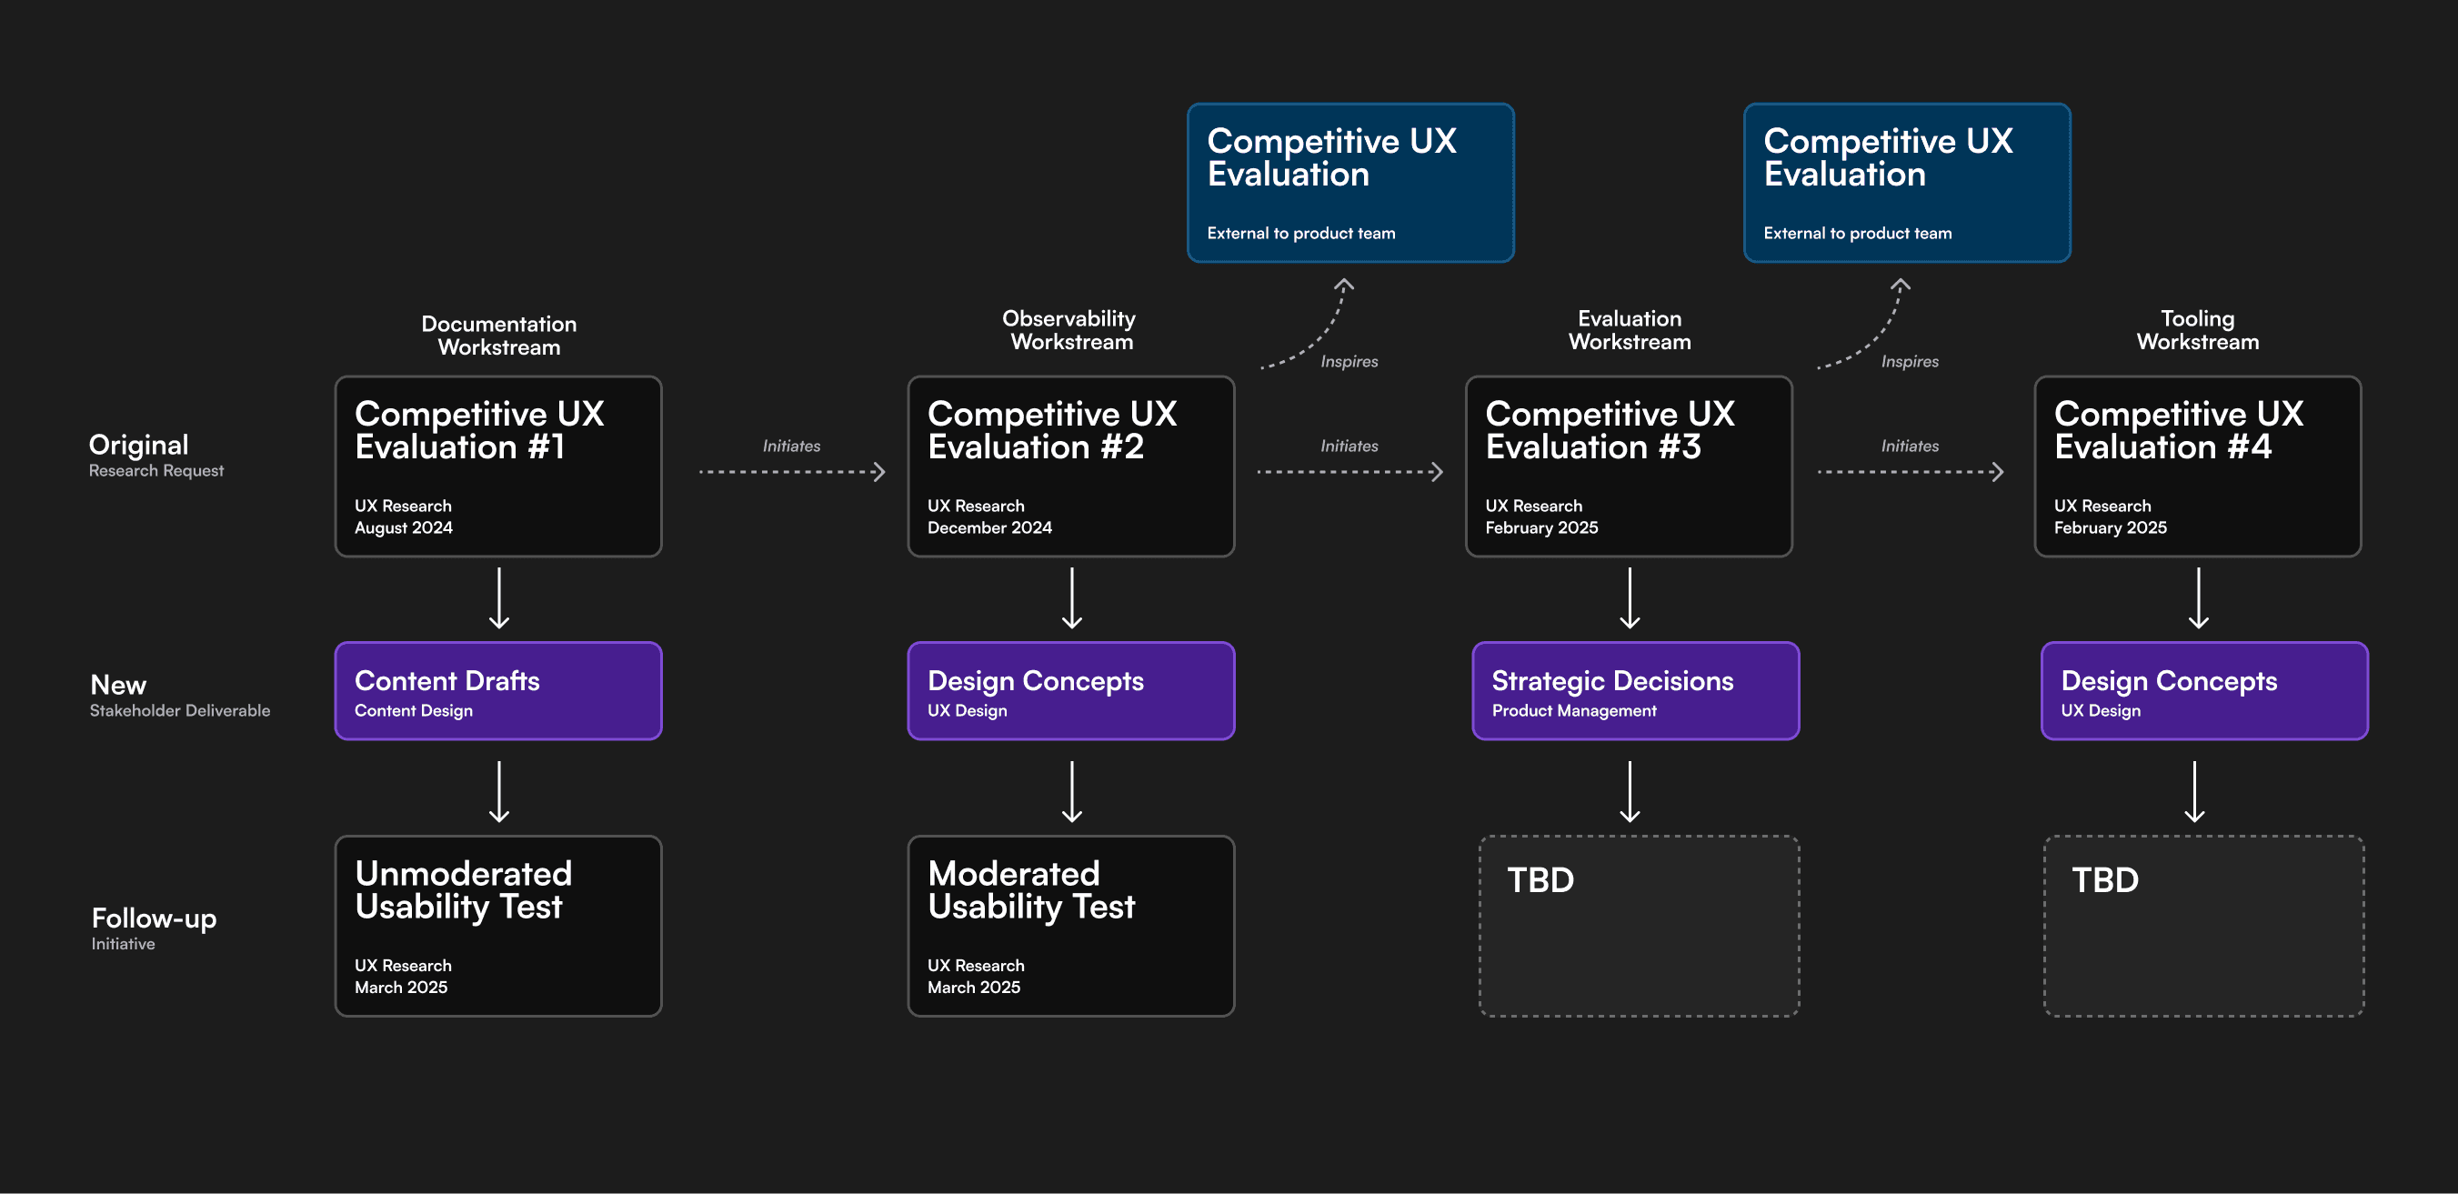The image size is (2458, 1194).
Task: Click the Content Design subtitle
Action: (413, 710)
